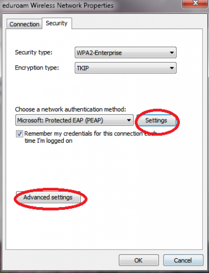
Task: Click the arrow on authentication method dropdown
Action: point(129,120)
